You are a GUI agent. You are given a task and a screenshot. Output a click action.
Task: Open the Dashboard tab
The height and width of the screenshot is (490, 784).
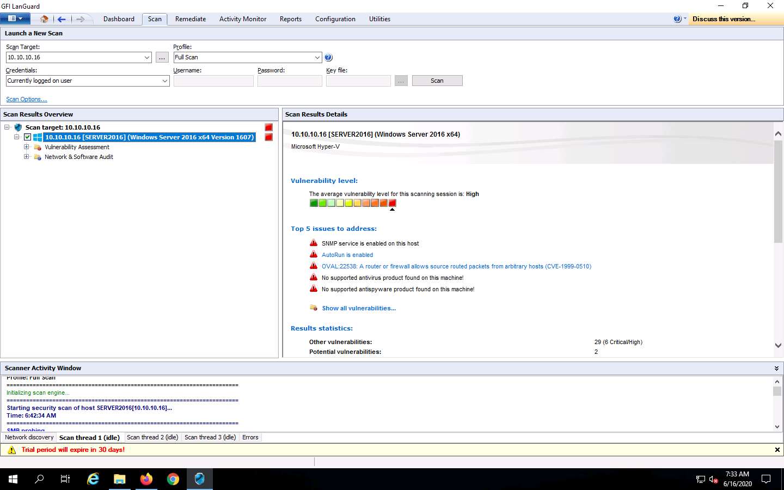[x=119, y=19]
